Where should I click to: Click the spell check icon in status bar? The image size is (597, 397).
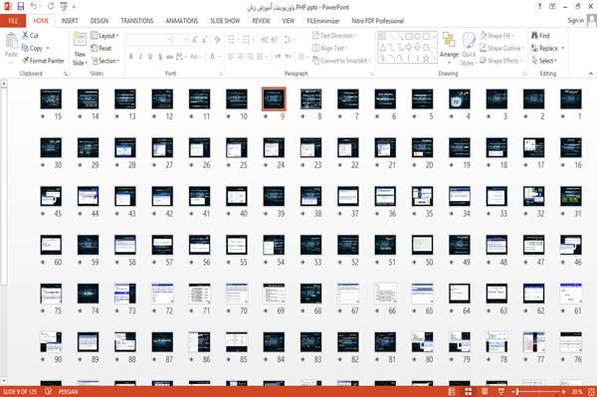(x=49, y=391)
